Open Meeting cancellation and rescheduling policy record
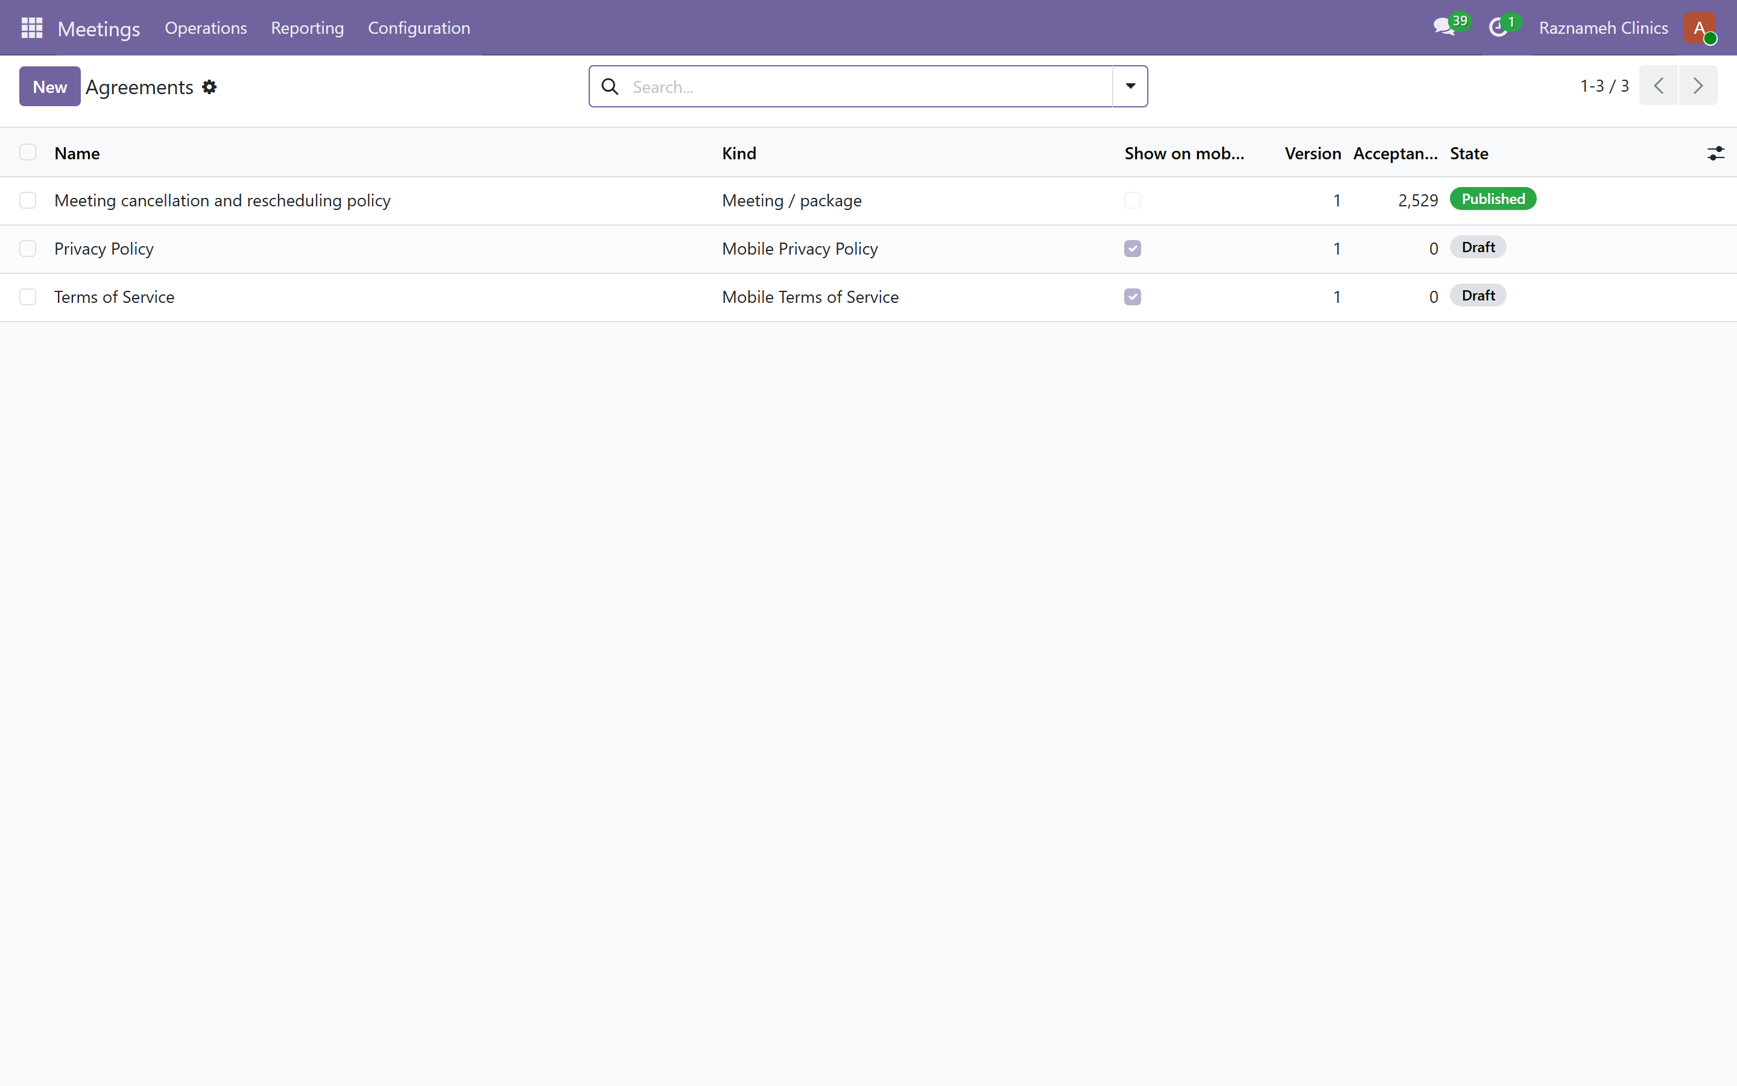Screen dimensions: 1737x1086 (223, 200)
